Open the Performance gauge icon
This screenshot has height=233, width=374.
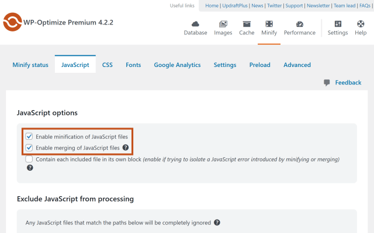[300, 24]
